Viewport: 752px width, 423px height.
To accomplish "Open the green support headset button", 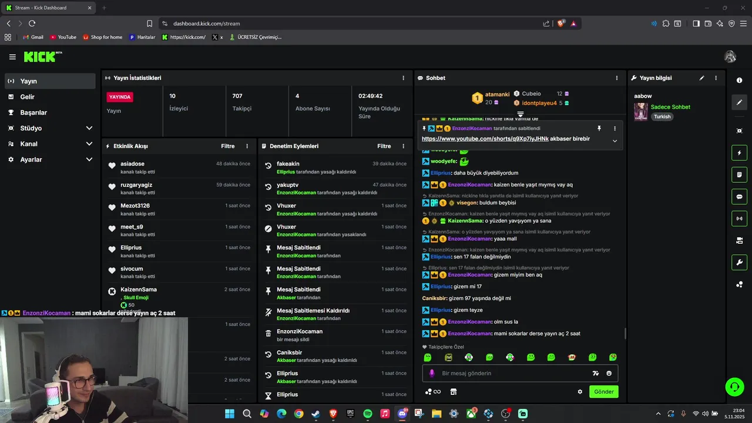I will pyautogui.click(x=734, y=387).
